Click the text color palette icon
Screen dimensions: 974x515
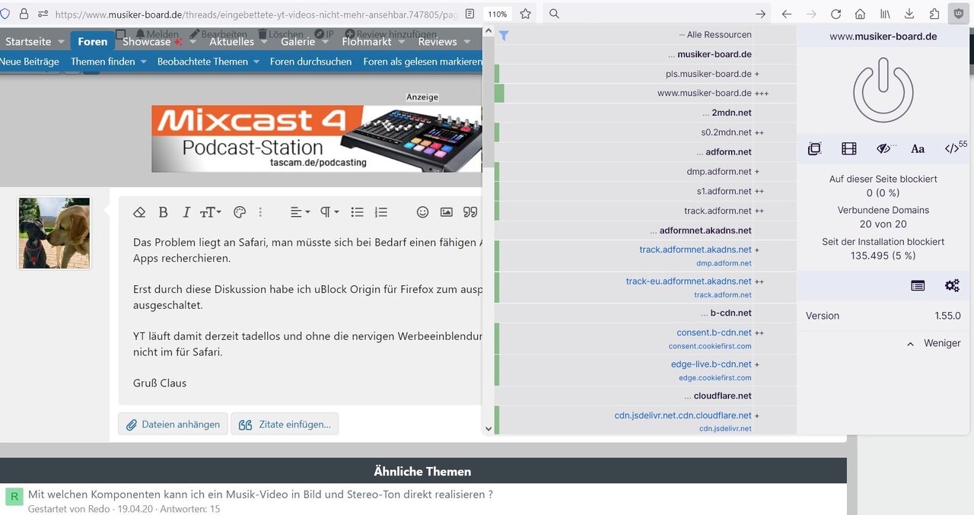(x=240, y=212)
